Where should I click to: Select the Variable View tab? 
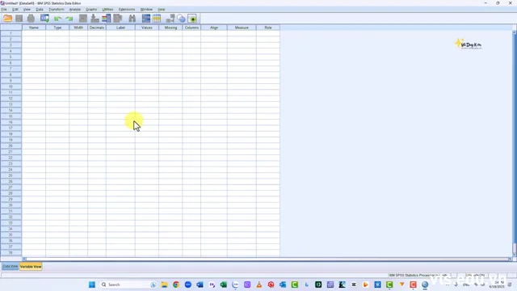pos(31,266)
